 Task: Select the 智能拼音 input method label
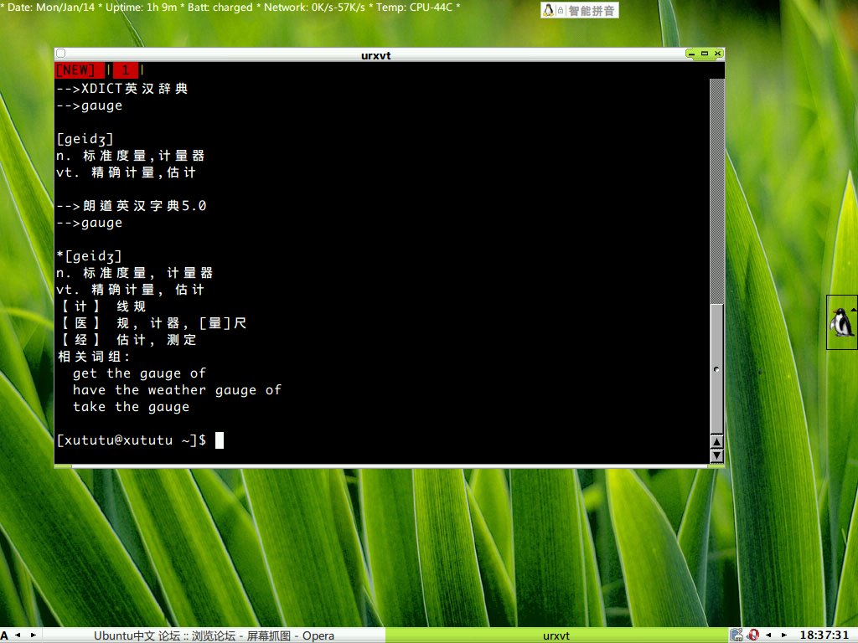click(592, 10)
